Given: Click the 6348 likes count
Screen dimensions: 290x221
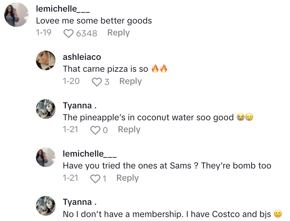Looking at the screenshot, I should (87, 33).
